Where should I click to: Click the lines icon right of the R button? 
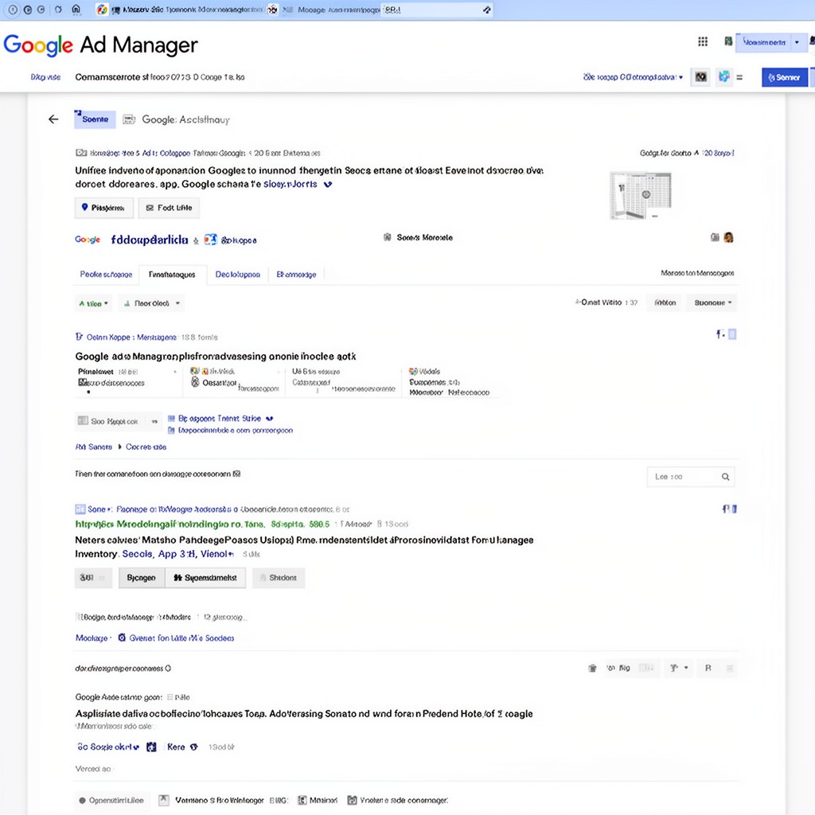(x=730, y=668)
